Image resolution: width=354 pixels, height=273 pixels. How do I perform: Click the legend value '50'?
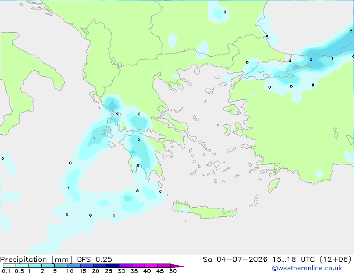(x=173, y=271)
